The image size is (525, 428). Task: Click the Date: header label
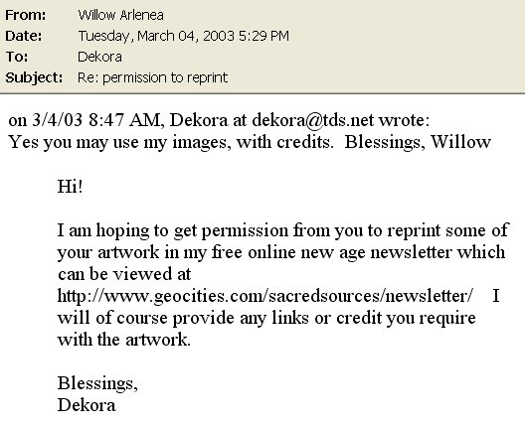coord(24,36)
